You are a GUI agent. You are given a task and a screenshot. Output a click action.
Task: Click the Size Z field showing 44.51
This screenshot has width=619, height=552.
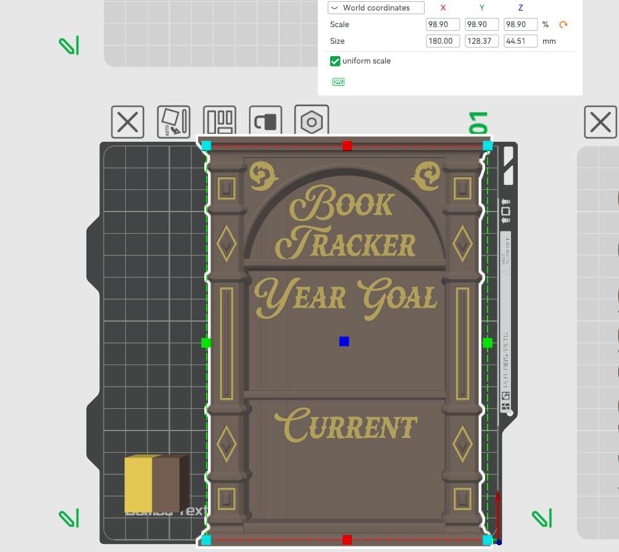520,41
